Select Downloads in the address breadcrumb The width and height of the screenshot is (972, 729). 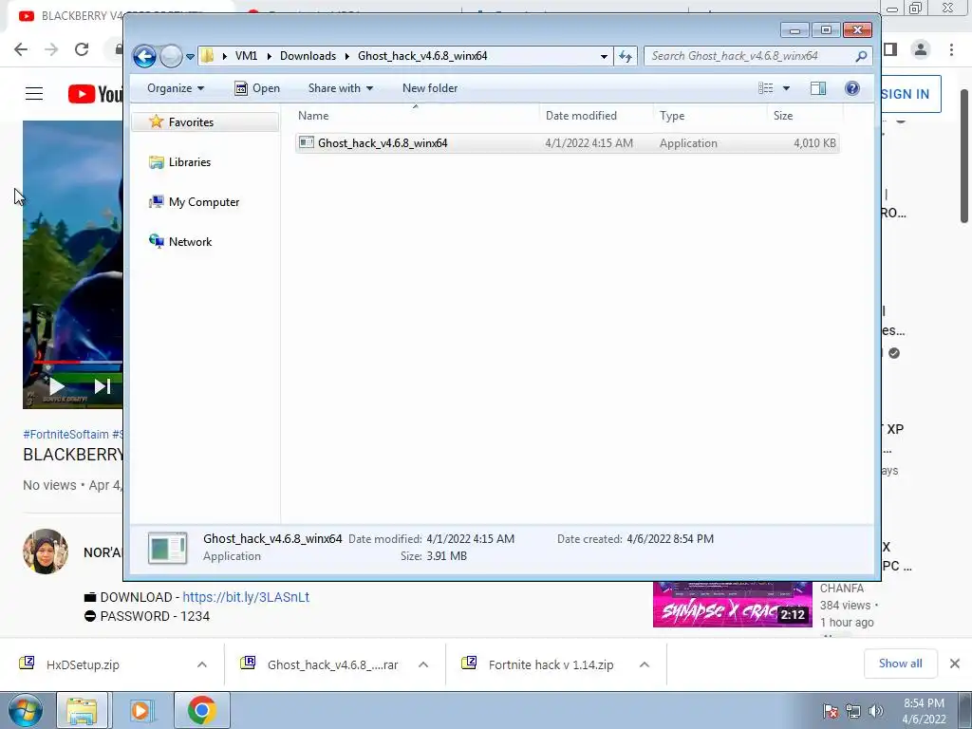click(308, 56)
